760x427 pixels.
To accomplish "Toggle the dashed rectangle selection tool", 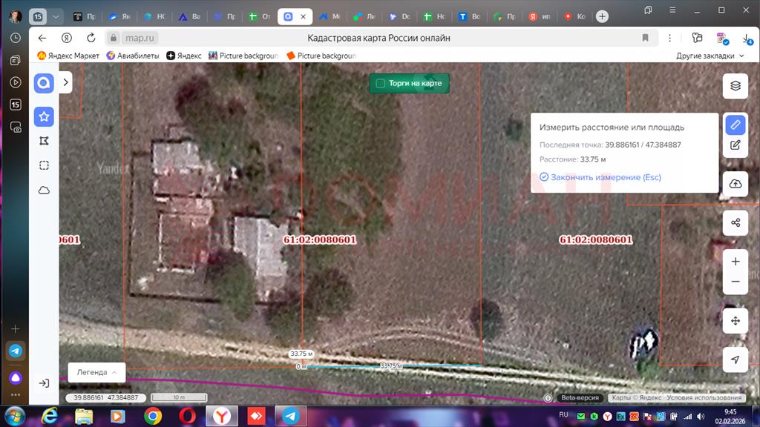I will 44,165.
